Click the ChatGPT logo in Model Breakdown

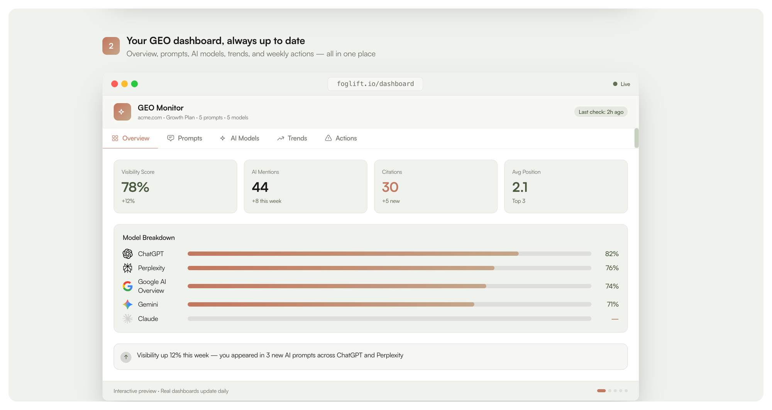coord(127,253)
